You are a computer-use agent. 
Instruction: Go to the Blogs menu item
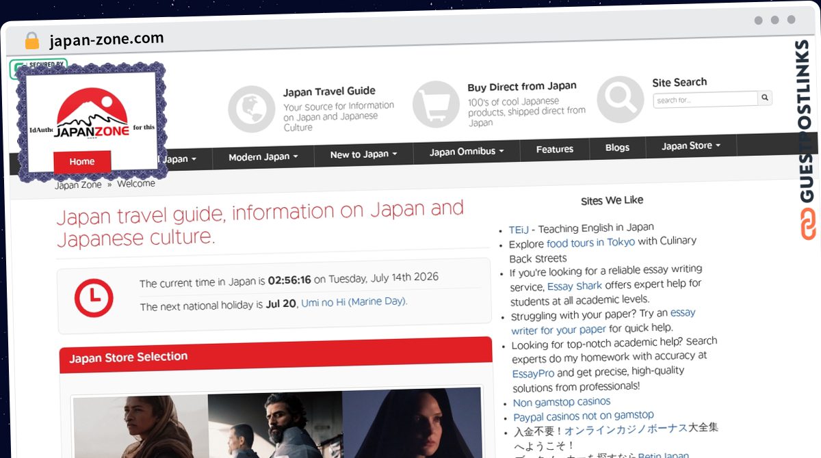click(x=617, y=147)
